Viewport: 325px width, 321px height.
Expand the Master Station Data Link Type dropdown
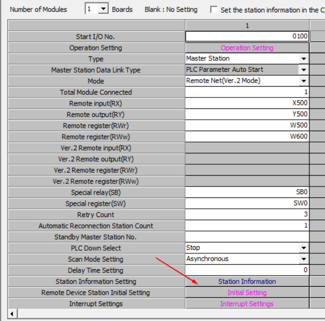click(304, 70)
